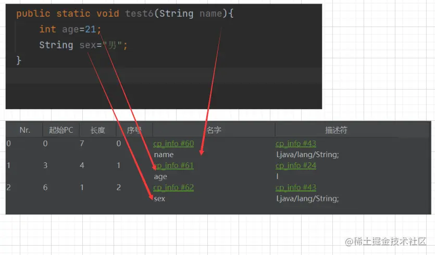The height and width of the screenshot is (255, 435).
Task: Click the 'I' descriptor in age row
Action: (277, 176)
